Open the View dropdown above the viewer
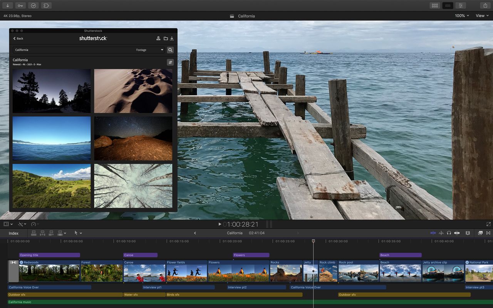The width and height of the screenshot is (493, 308). tap(481, 16)
